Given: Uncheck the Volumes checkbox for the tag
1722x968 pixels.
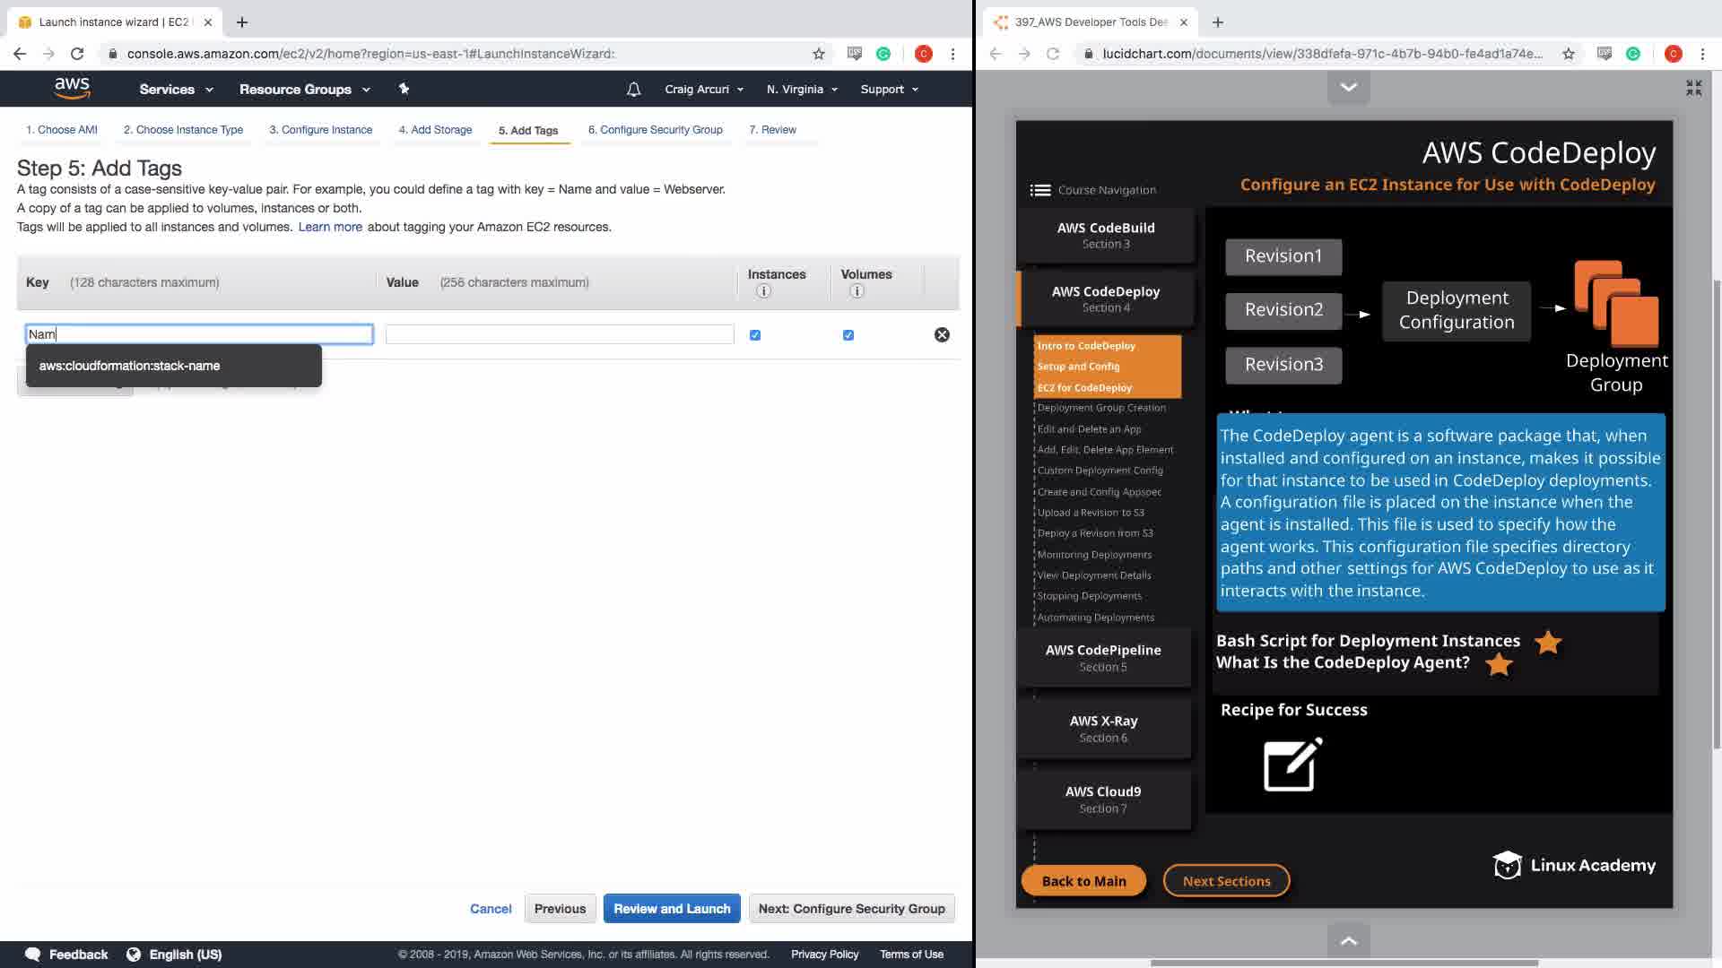Looking at the screenshot, I should pyautogui.click(x=848, y=335).
